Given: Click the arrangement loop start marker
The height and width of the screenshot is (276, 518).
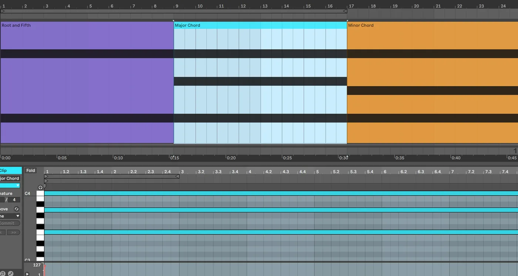Looking at the screenshot, I should [3, 11].
